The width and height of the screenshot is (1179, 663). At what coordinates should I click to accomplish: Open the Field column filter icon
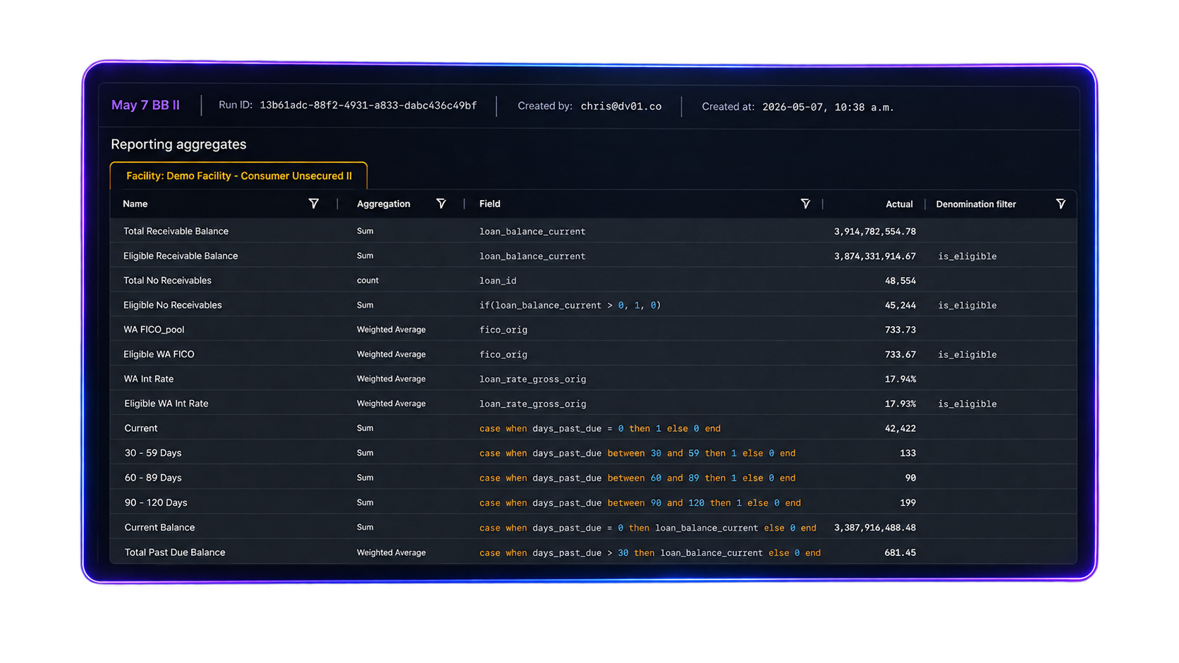805,204
